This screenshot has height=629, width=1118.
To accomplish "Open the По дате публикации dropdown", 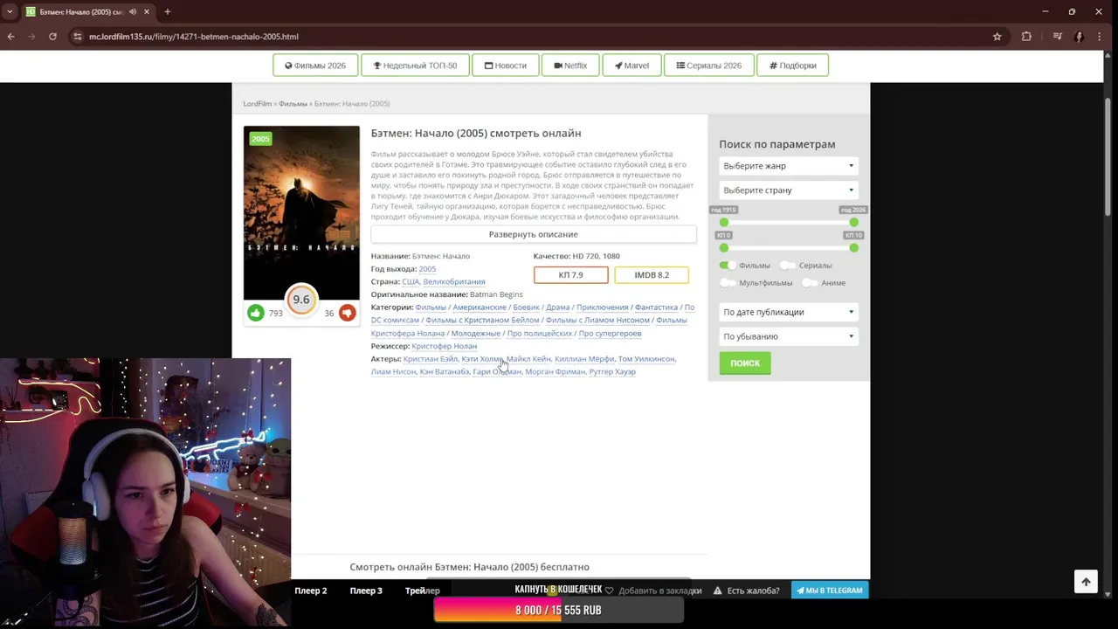I will click(789, 312).
